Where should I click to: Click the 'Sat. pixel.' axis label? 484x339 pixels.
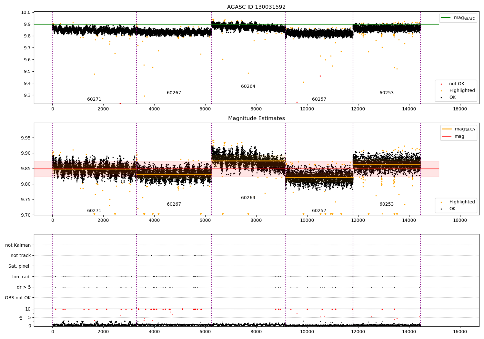(20, 266)
